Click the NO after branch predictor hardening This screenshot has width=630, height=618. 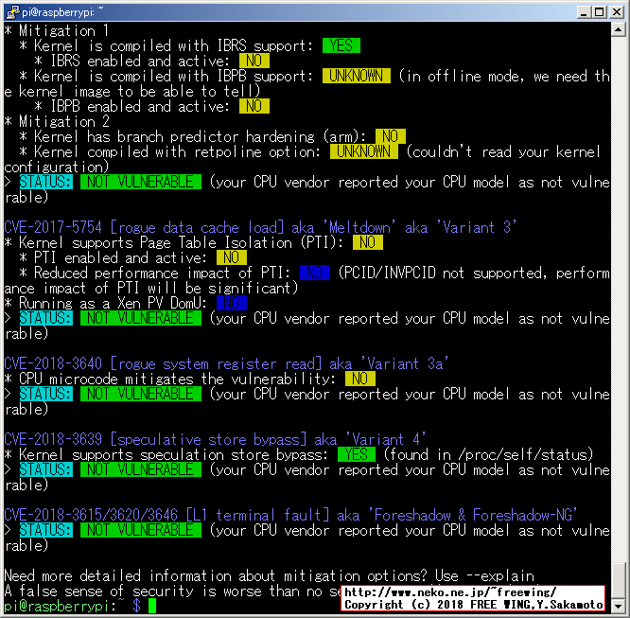390,136
